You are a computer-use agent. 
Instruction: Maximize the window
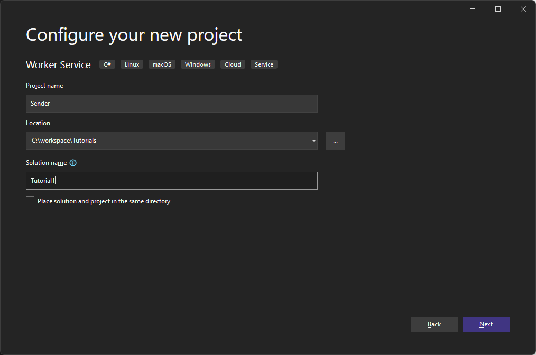[x=497, y=8]
